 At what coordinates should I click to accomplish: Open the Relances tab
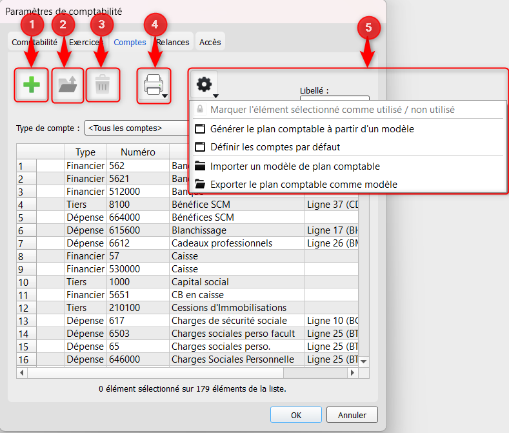pyautogui.click(x=173, y=42)
